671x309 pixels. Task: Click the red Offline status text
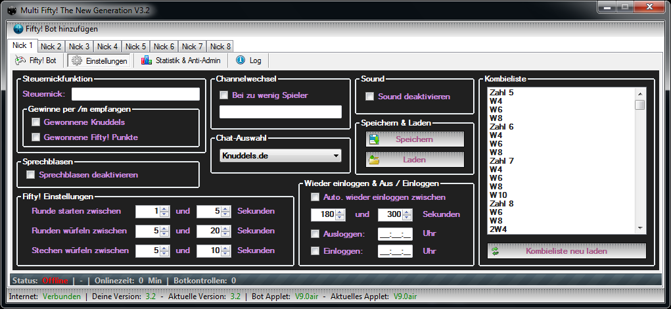(x=55, y=281)
